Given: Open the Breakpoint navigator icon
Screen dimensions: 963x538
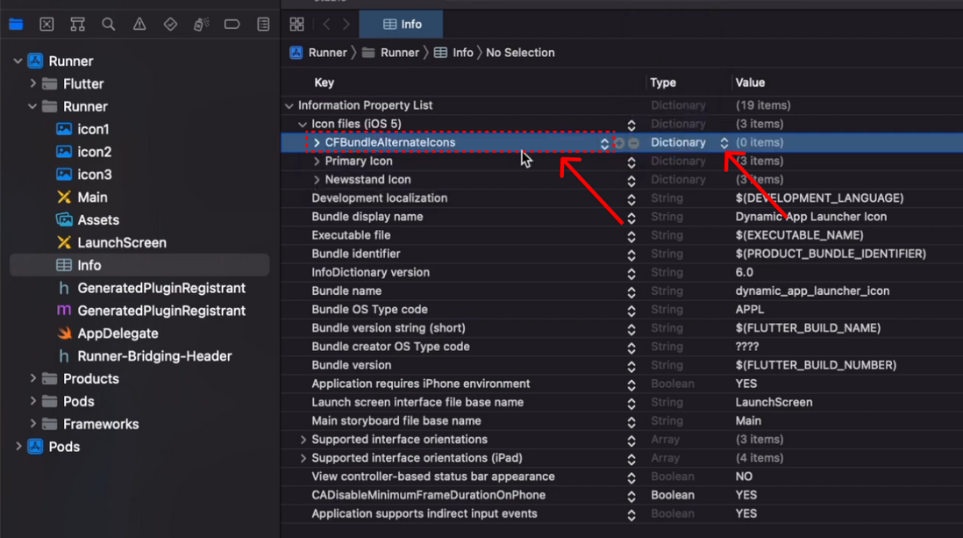Looking at the screenshot, I should 232,25.
